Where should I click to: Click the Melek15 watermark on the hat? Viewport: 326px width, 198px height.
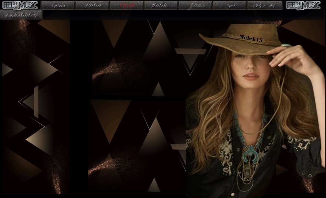point(250,39)
